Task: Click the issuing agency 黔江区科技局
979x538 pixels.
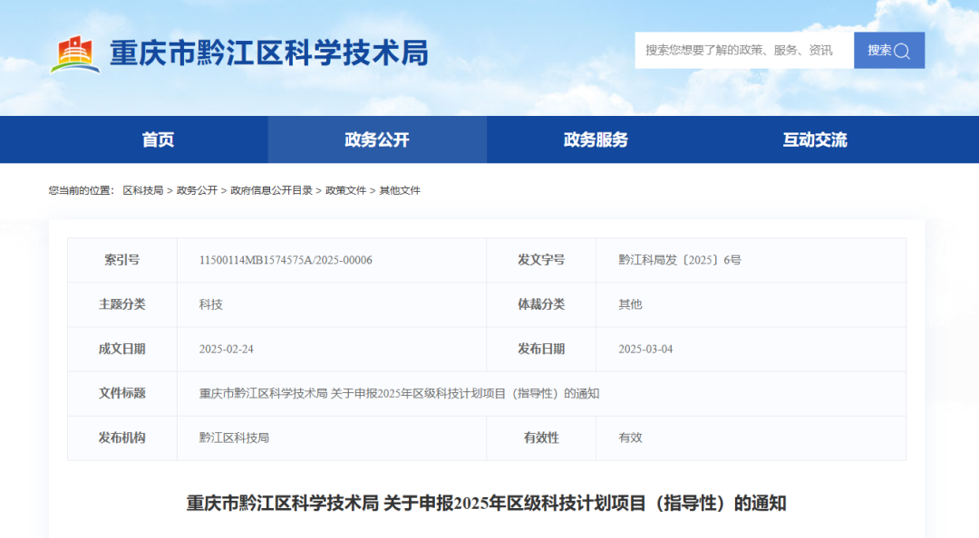Action: click(x=234, y=438)
